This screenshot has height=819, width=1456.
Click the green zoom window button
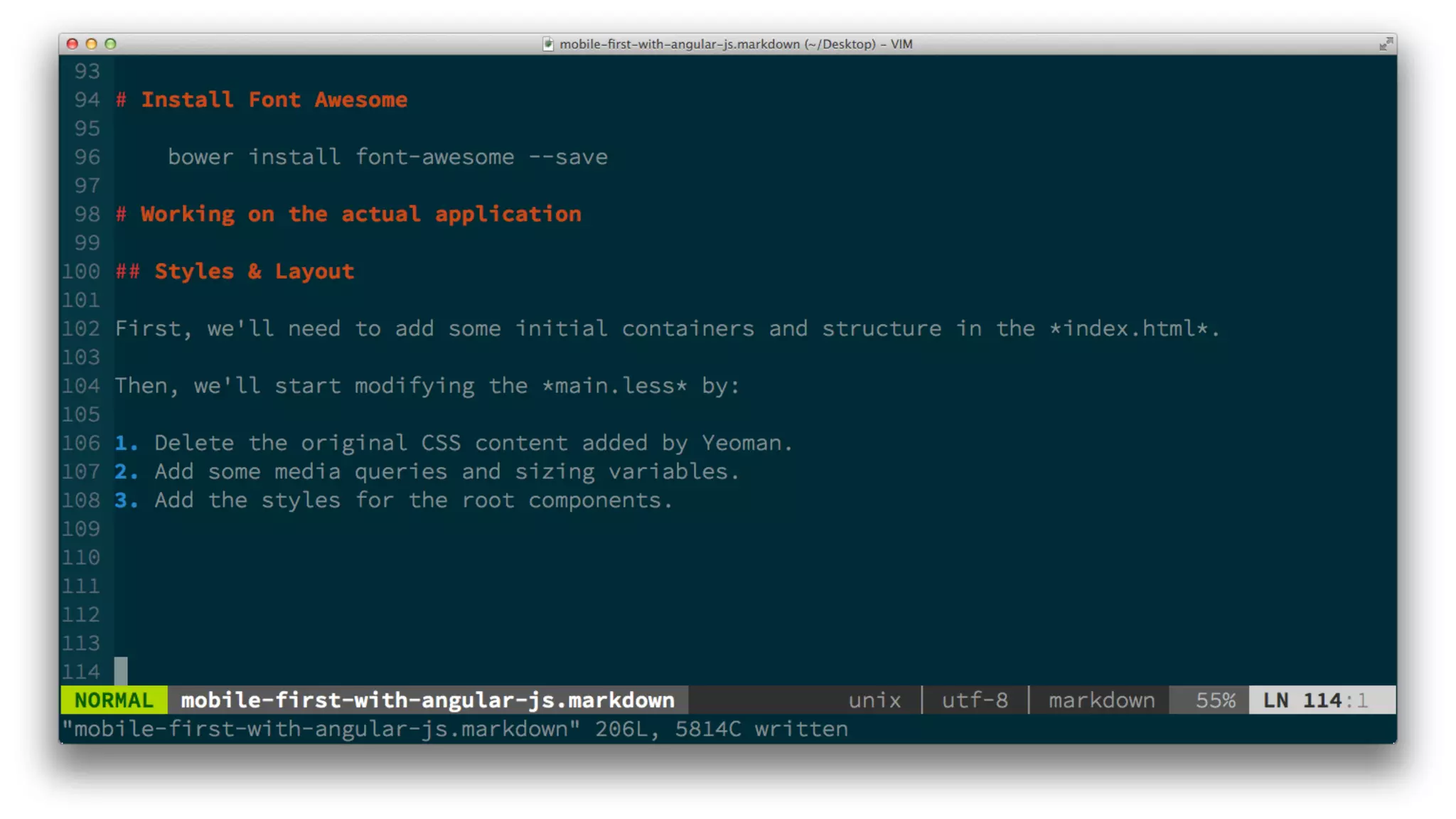[110, 44]
